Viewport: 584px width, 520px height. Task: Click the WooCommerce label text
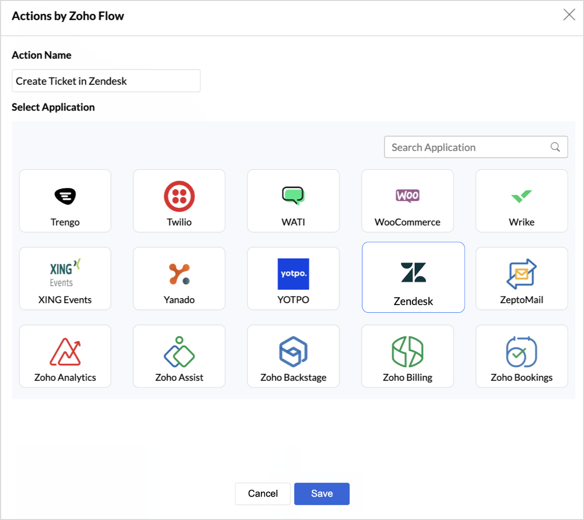coord(407,222)
